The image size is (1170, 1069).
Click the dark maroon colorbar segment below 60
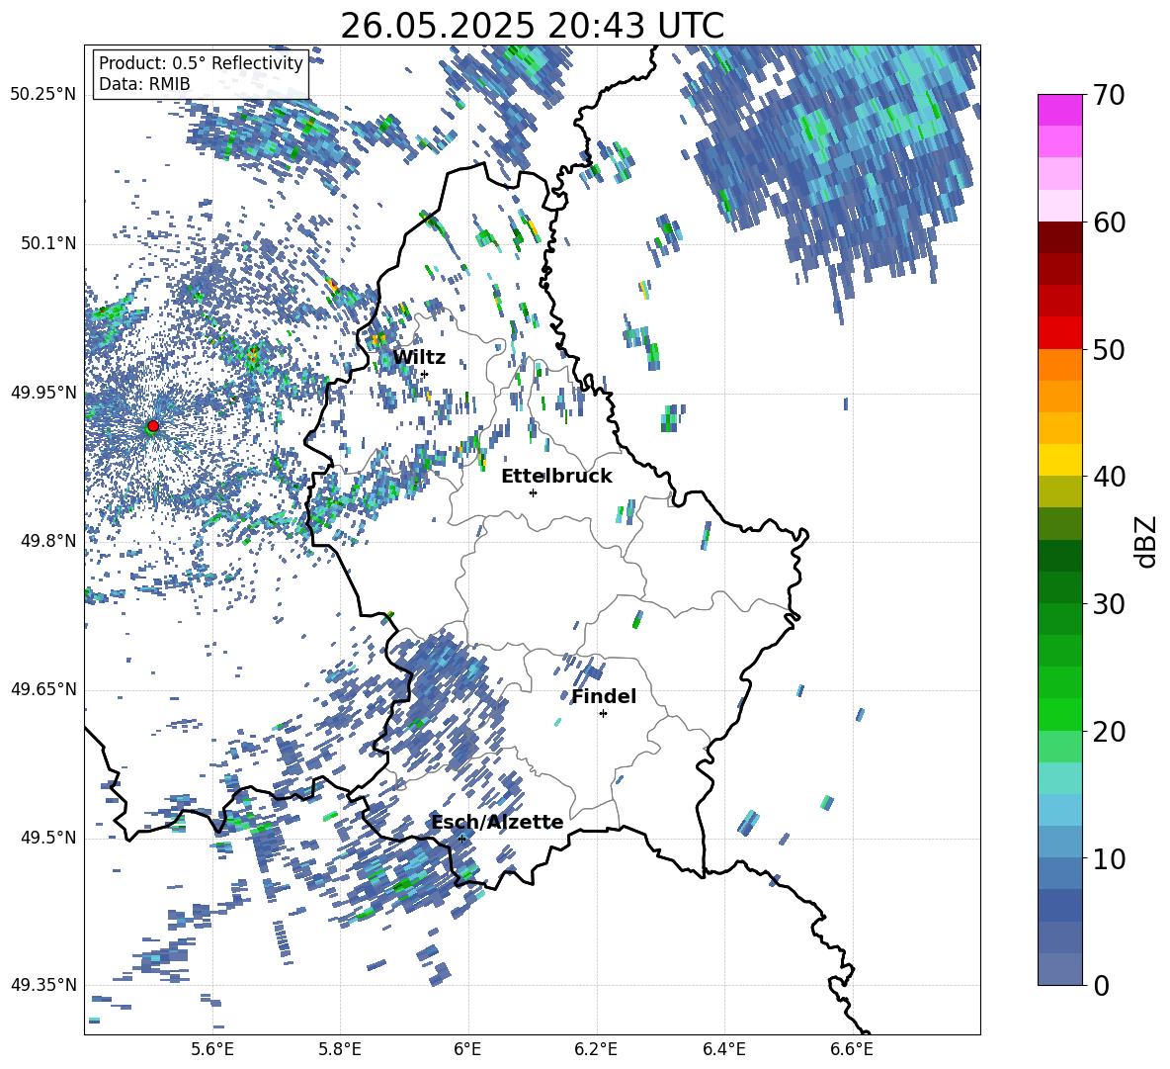(x=1059, y=237)
